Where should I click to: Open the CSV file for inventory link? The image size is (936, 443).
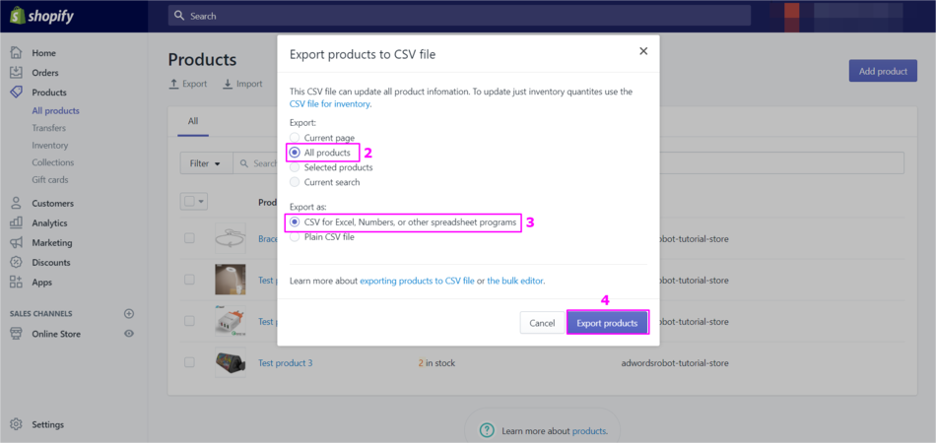[x=330, y=103]
